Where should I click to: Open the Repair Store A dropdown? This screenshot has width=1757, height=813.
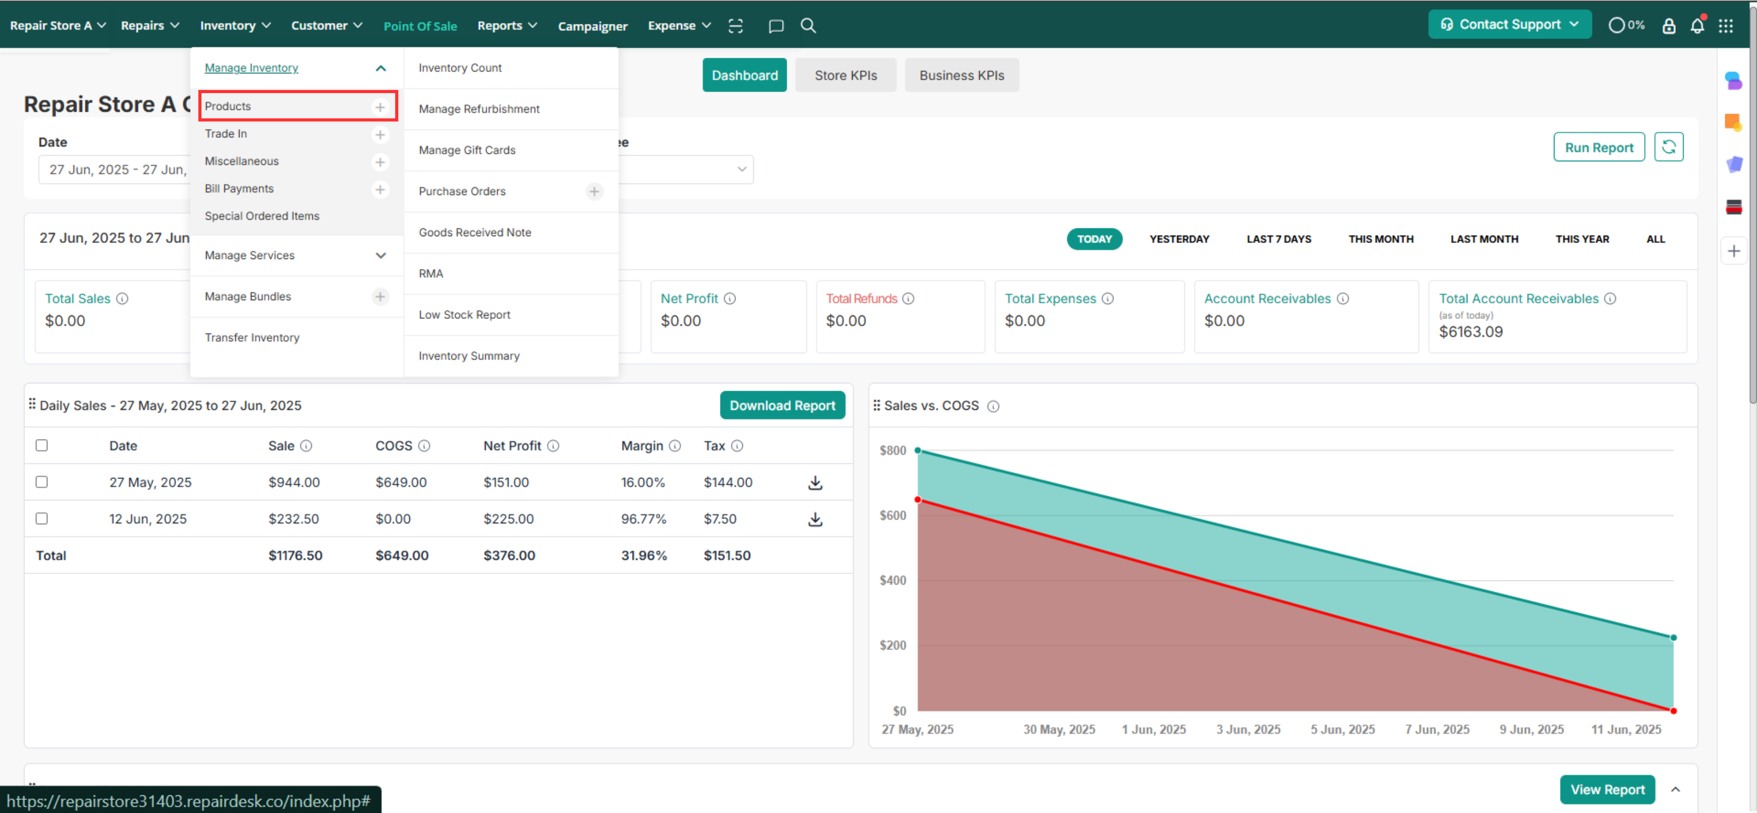[58, 26]
